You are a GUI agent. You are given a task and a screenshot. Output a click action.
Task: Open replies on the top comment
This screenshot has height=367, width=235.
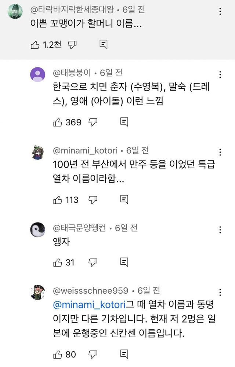pos(104,45)
